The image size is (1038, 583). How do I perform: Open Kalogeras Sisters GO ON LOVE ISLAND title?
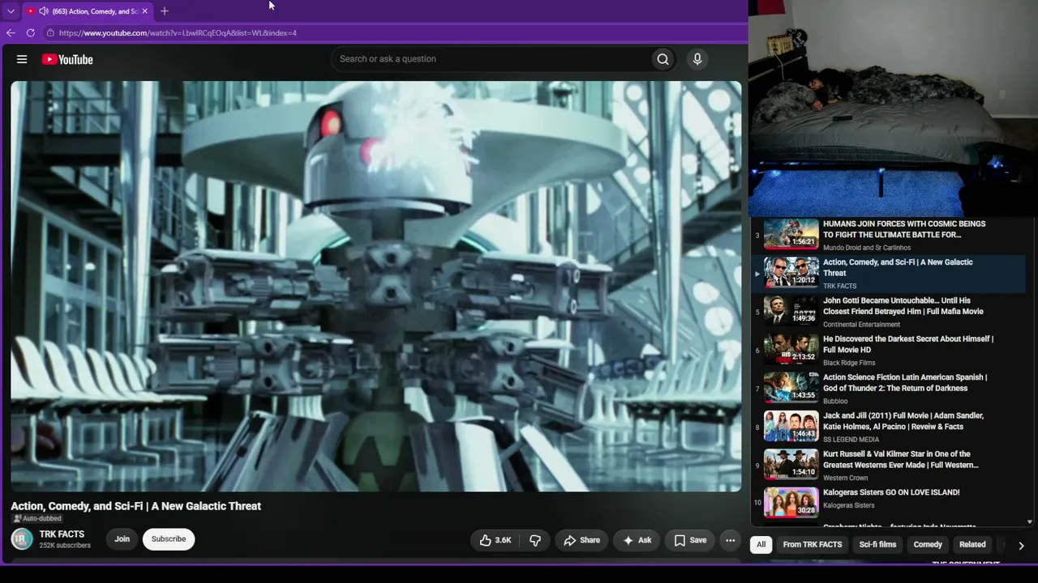(891, 492)
